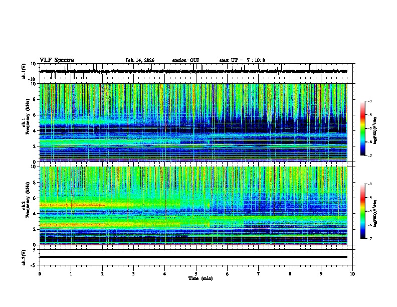Click the "station=OUI" header label

coord(185,60)
